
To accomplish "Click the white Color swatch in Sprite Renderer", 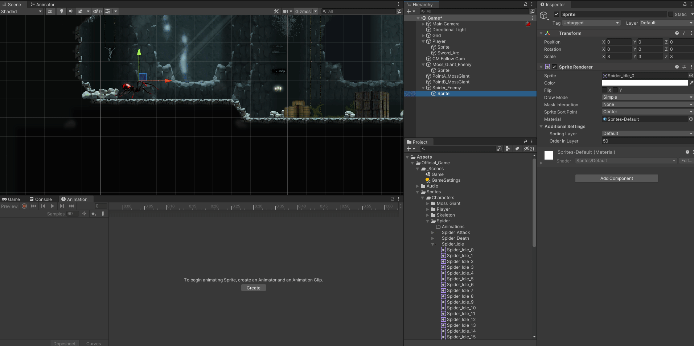I will coord(645,83).
